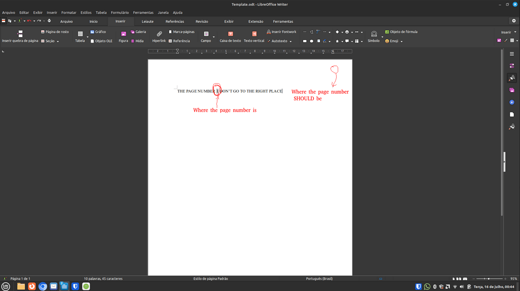Expand the Campo dropdown arrow

coord(214,37)
